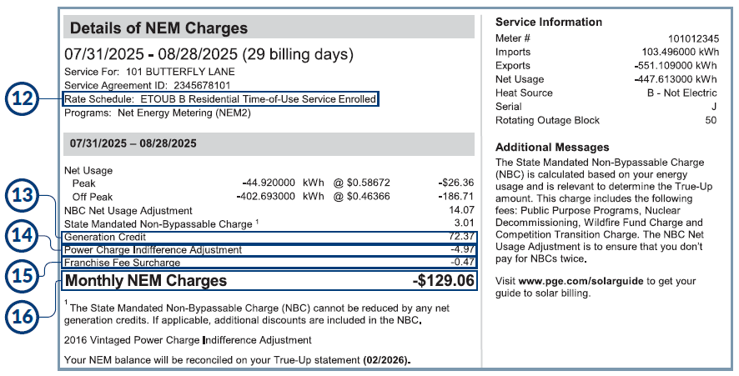Click the highlighted Rate Schedule line

coord(220,99)
